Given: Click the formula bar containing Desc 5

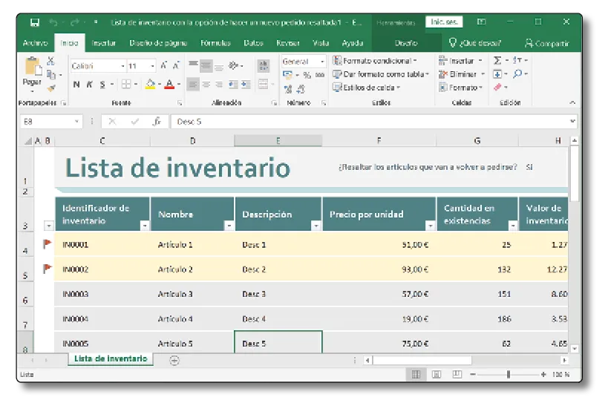Looking at the screenshot, I should tap(371, 122).
